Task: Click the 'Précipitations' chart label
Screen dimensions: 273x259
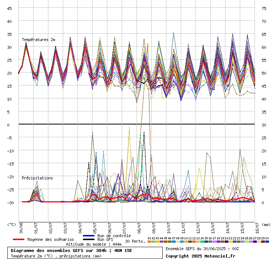Action: pyautogui.click(x=37, y=178)
